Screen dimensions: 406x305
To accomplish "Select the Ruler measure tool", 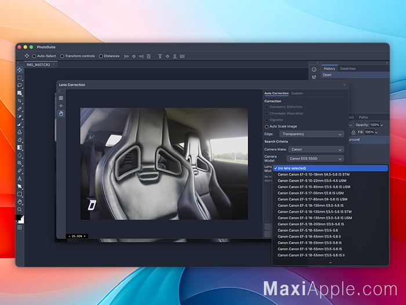I will 20,109.
